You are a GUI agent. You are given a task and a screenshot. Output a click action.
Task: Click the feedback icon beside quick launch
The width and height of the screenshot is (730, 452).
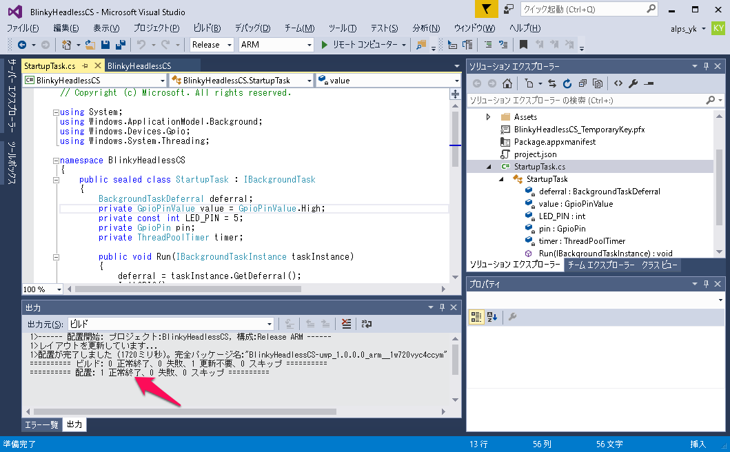509,10
